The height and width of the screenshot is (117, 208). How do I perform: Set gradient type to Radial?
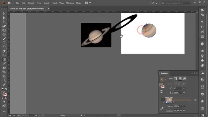point(180,79)
